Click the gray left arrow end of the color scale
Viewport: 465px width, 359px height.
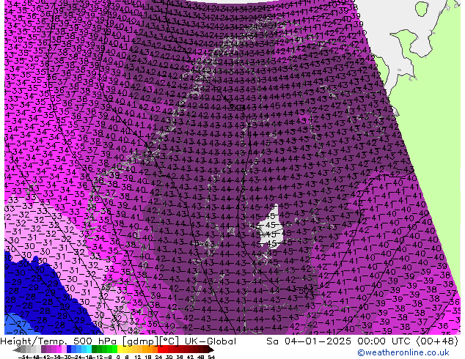point(17,349)
